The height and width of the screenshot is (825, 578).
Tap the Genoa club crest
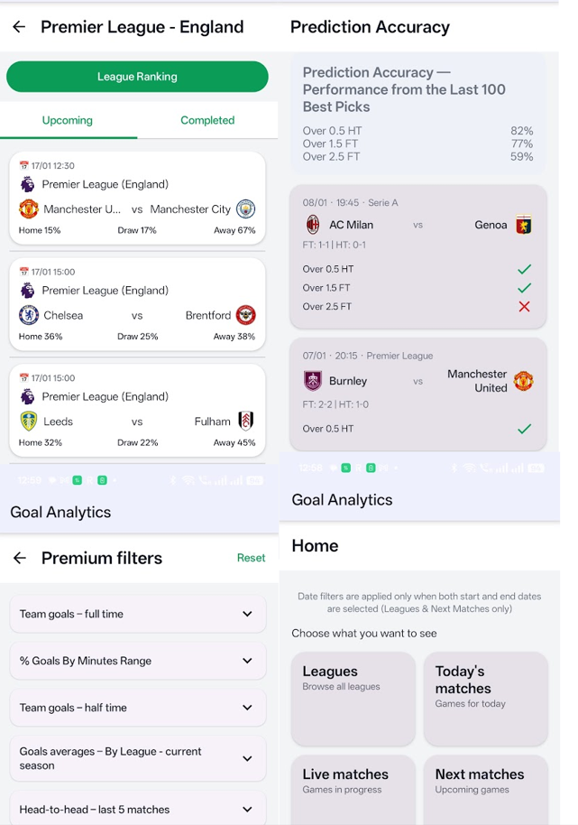[524, 225]
